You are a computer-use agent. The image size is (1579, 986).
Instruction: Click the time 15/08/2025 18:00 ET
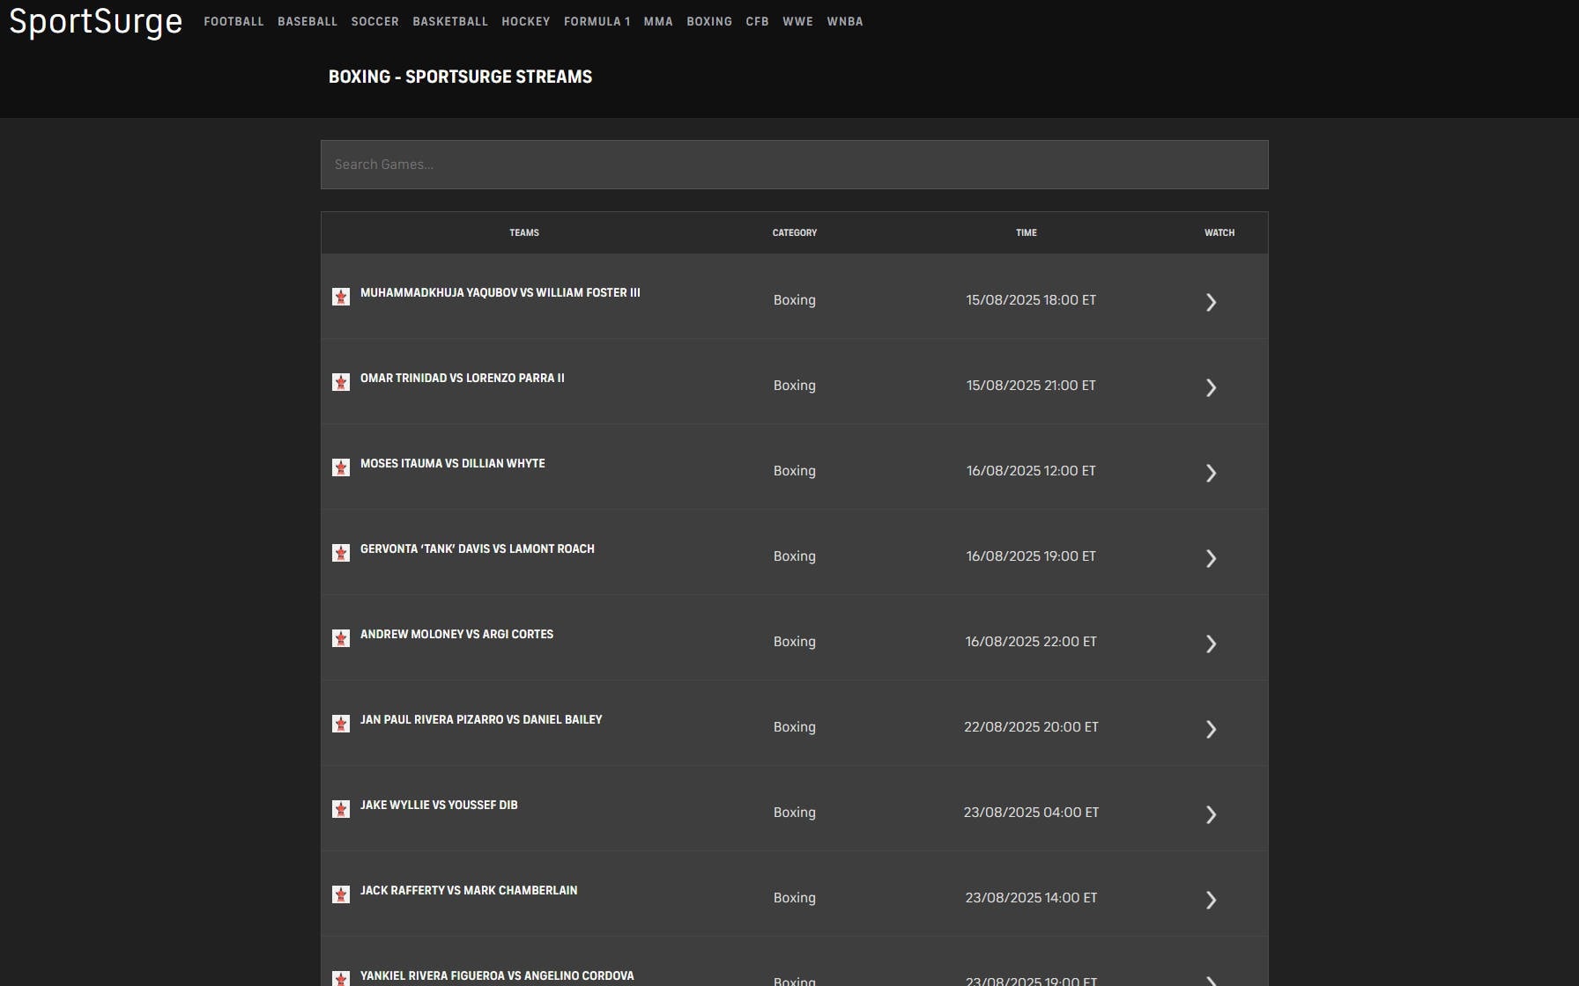(1031, 300)
